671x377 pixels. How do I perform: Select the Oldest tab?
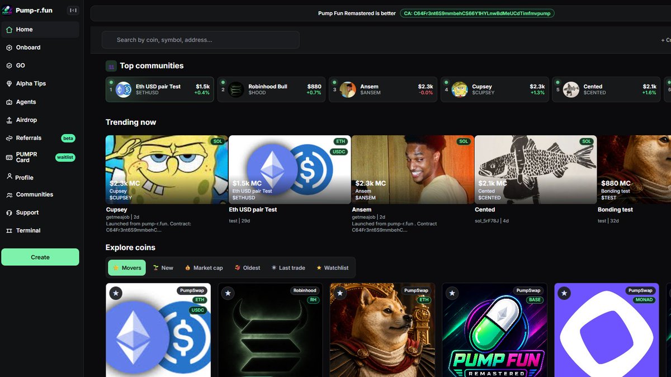point(248,268)
